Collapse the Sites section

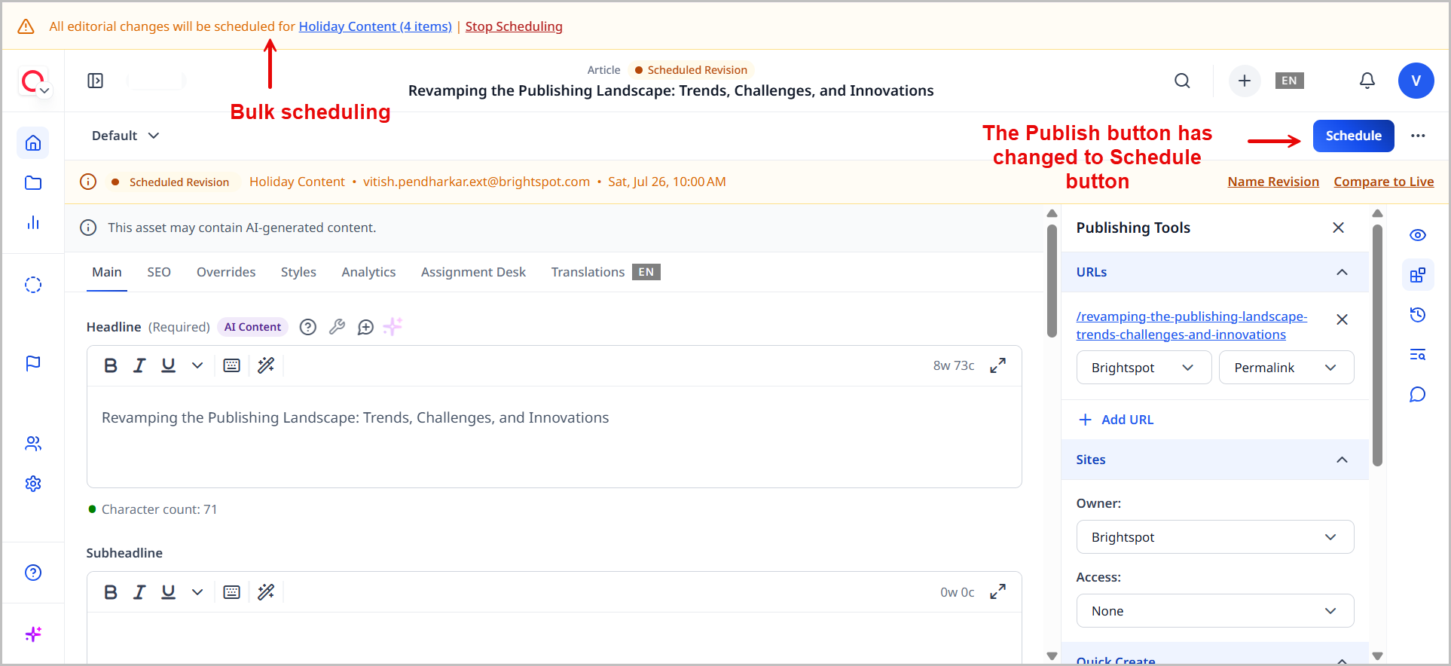click(x=1341, y=460)
